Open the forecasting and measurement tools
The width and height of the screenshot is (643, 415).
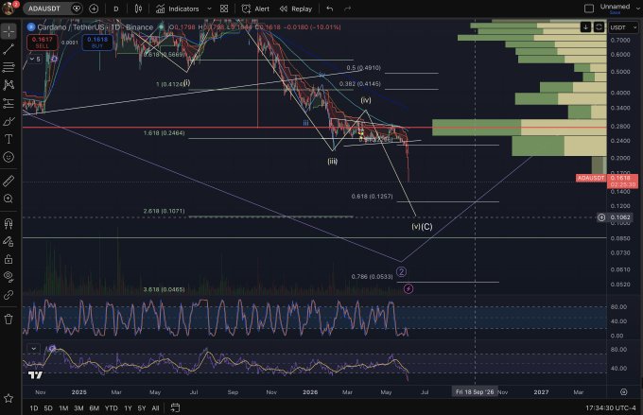9,103
